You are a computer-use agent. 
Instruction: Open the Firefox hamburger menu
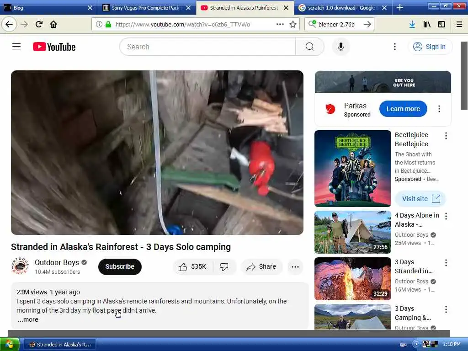pos(459,24)
